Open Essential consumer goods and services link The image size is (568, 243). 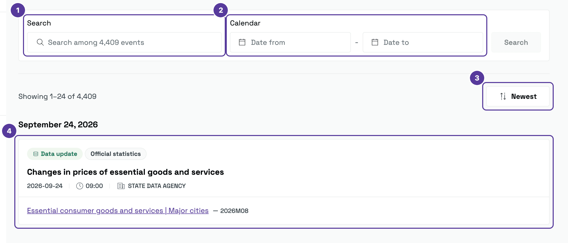118,211
